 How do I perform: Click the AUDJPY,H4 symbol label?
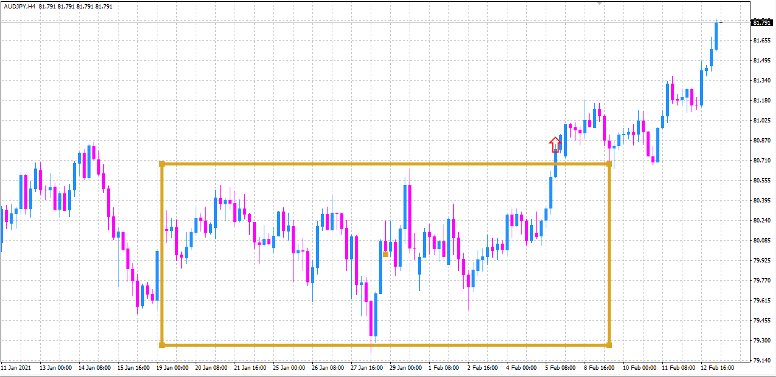click(x=19, y=6)
